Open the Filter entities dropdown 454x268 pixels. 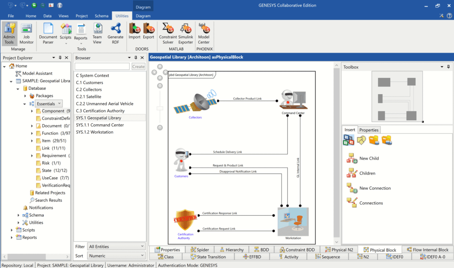[116, 246]
